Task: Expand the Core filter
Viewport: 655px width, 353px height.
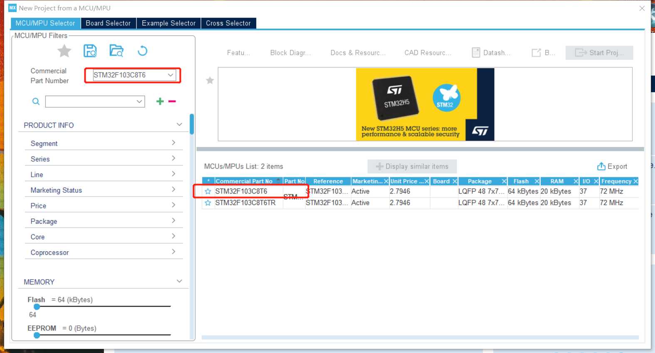Action: pyautogui.click(x=173, y=236)
